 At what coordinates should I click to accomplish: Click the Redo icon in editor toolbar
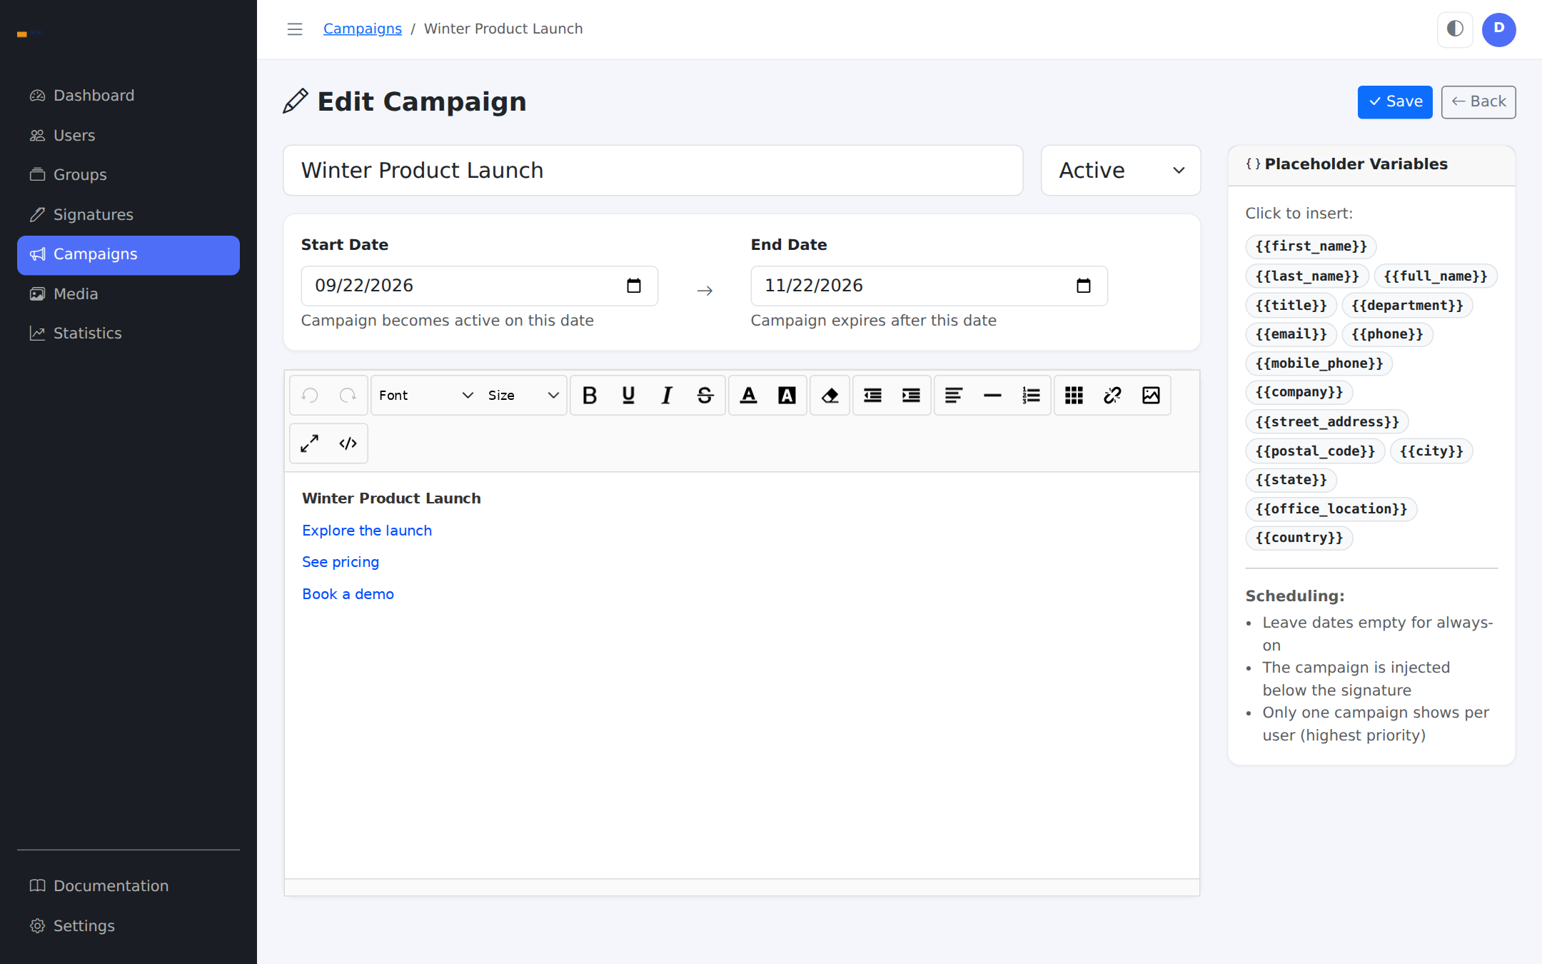pos(348,395)
